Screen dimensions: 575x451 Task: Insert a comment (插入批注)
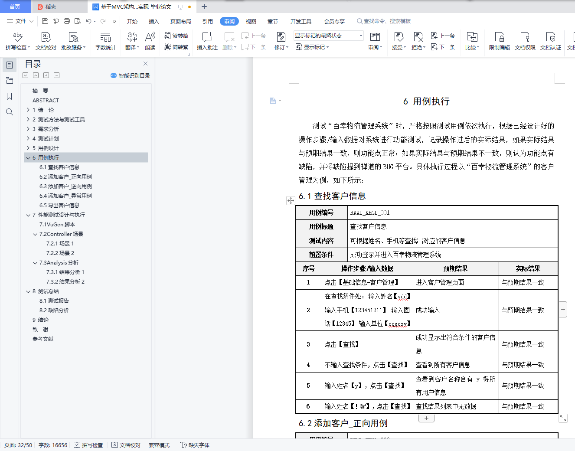(207, 41)
